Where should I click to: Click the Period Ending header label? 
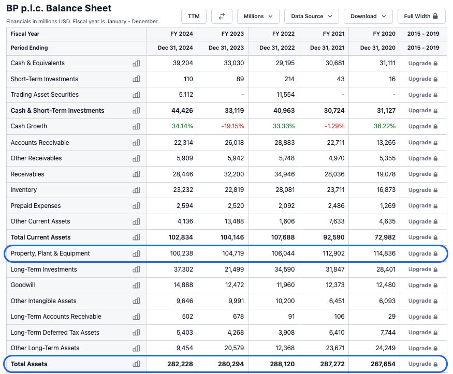[x=29, y=48]
